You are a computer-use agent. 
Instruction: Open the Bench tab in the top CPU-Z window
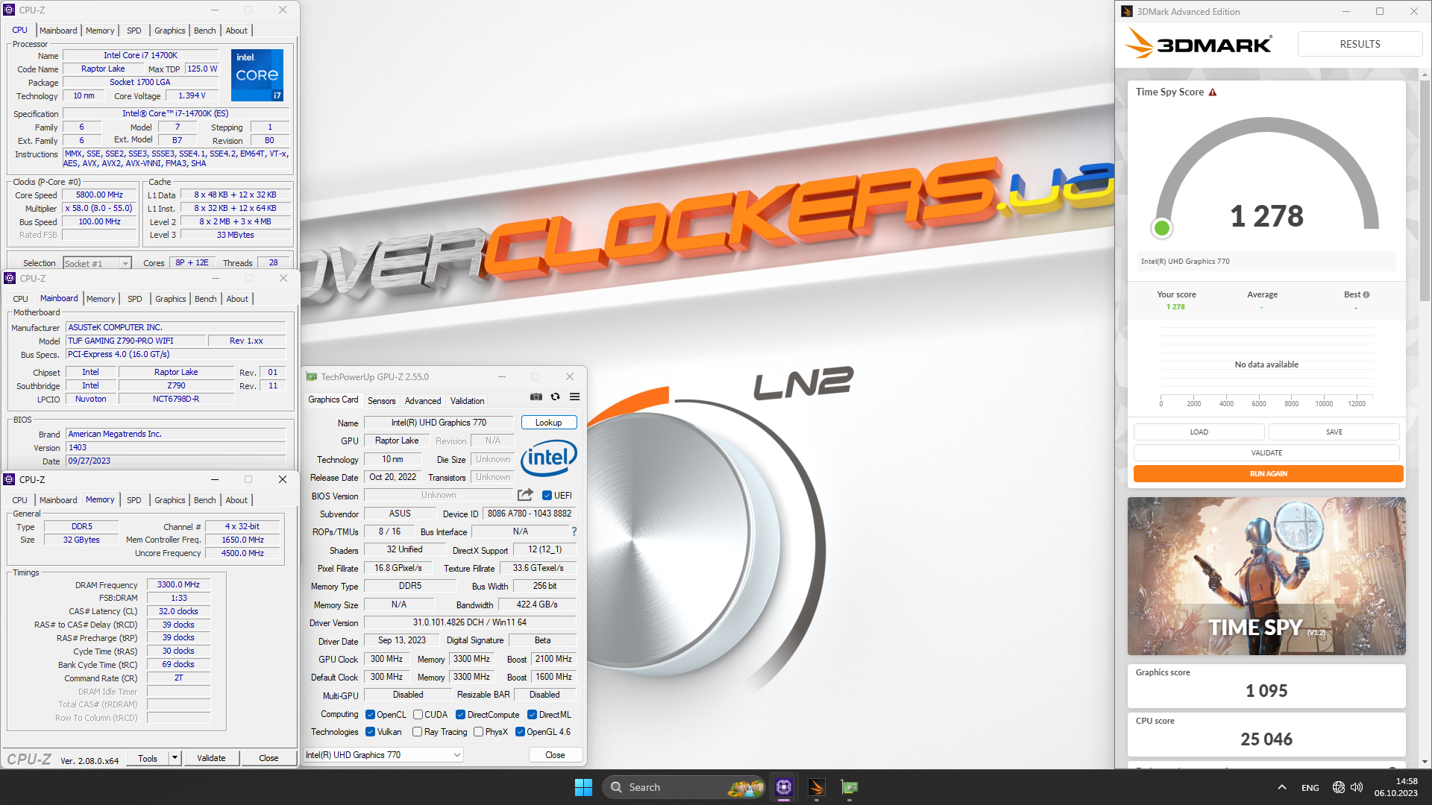click(205, 31)
